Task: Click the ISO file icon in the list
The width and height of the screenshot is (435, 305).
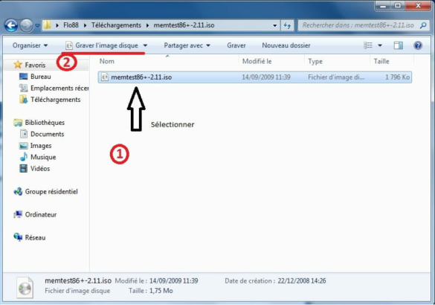Action: (x=104, y=77)
